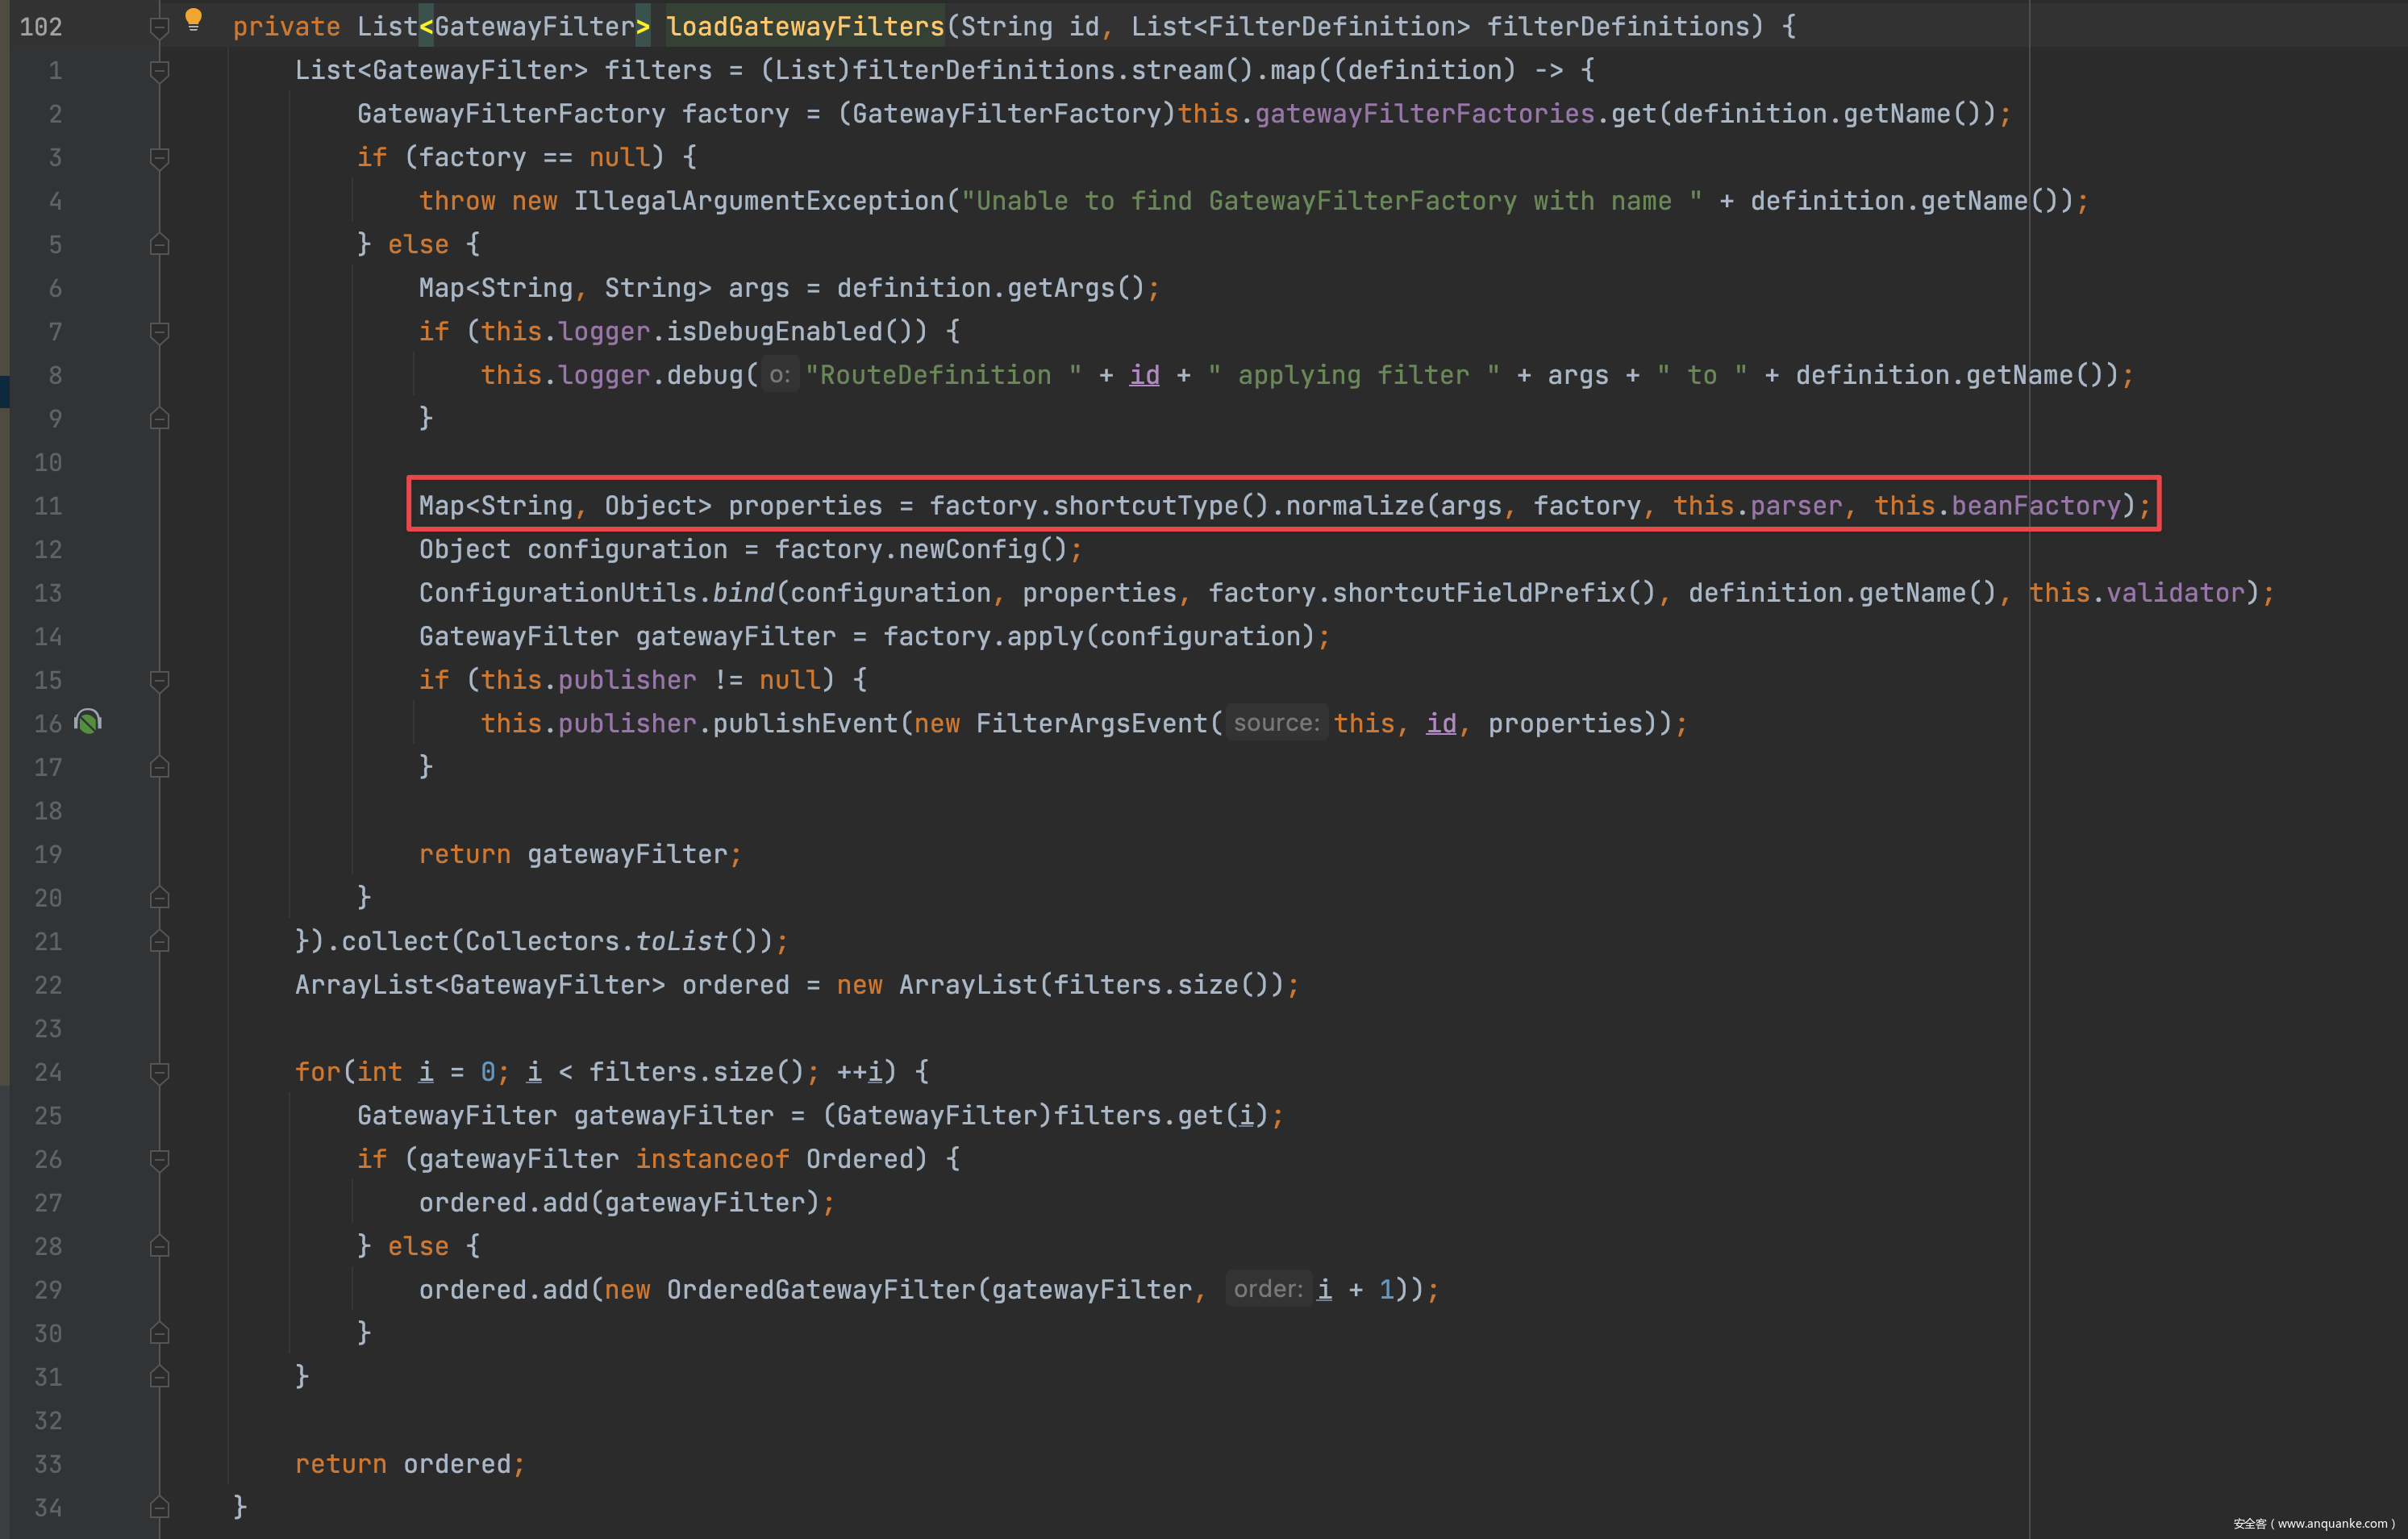Fold the instanceof Ordered if block
Screen dimensions: 2408x1539
point(159,1160)
